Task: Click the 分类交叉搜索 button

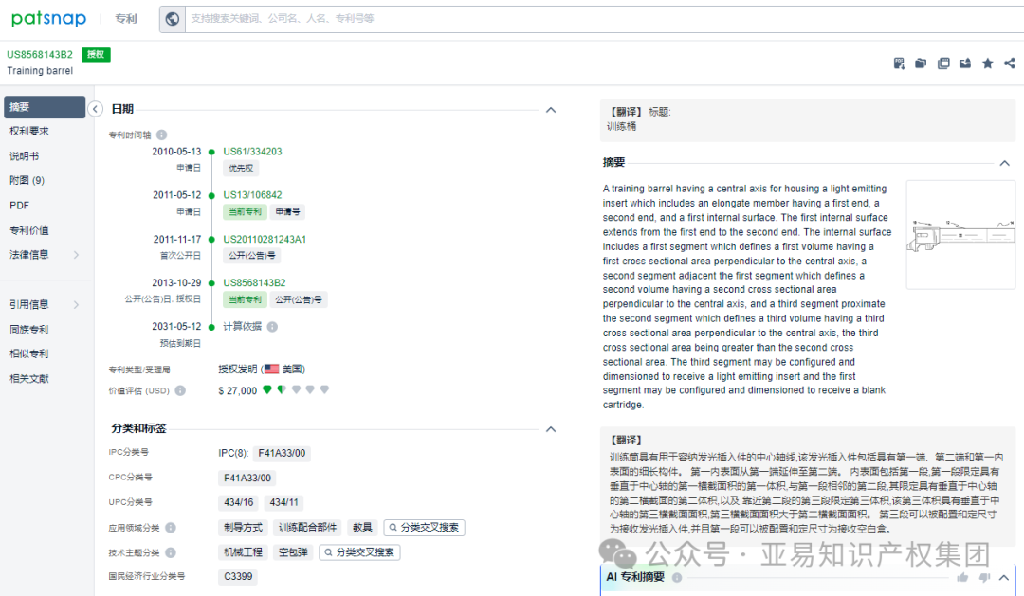Action: tap(424, 527)
